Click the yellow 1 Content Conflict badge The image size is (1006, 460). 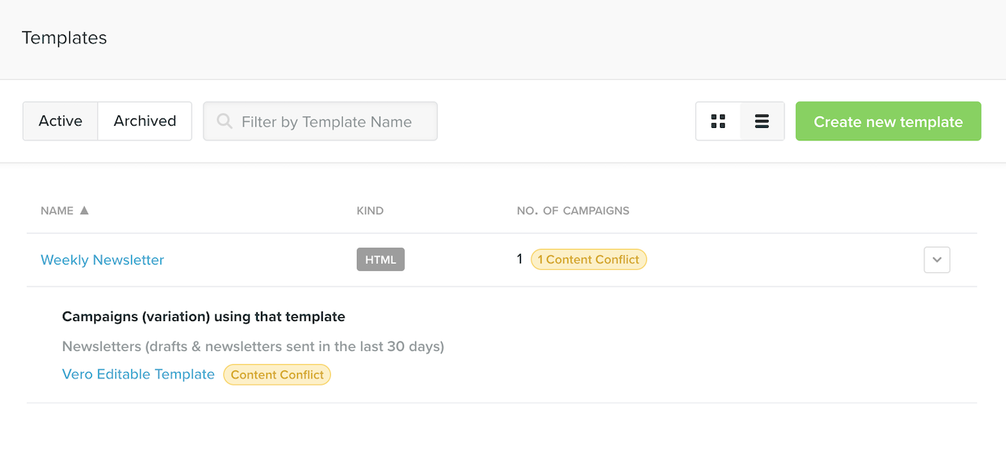pos(588,259)
